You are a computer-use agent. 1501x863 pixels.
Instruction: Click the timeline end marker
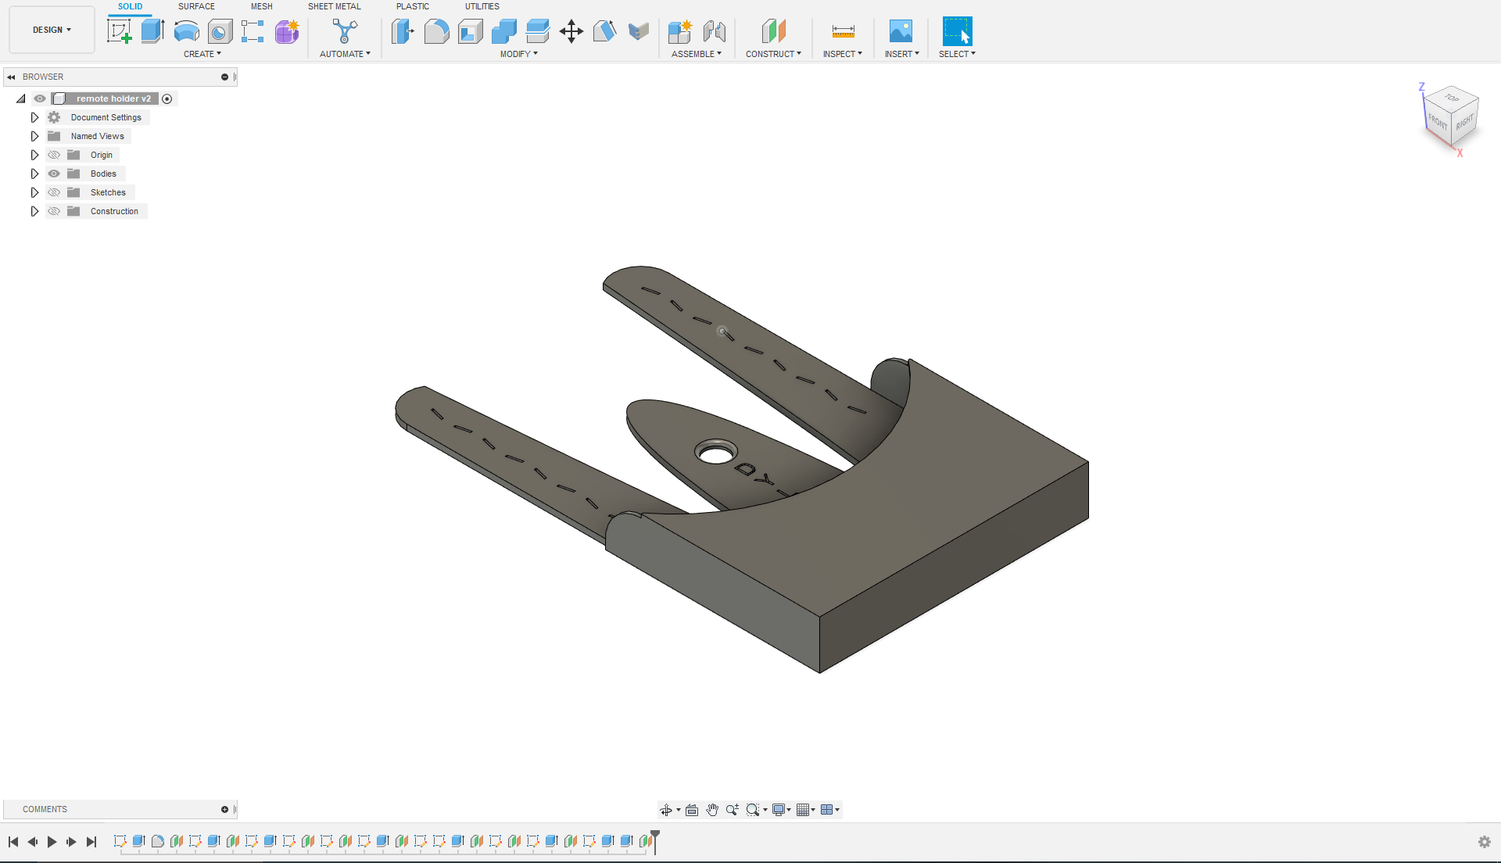coord(655,842)
